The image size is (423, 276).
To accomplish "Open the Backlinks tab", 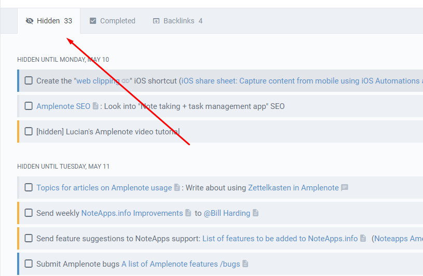I will 178,21.
